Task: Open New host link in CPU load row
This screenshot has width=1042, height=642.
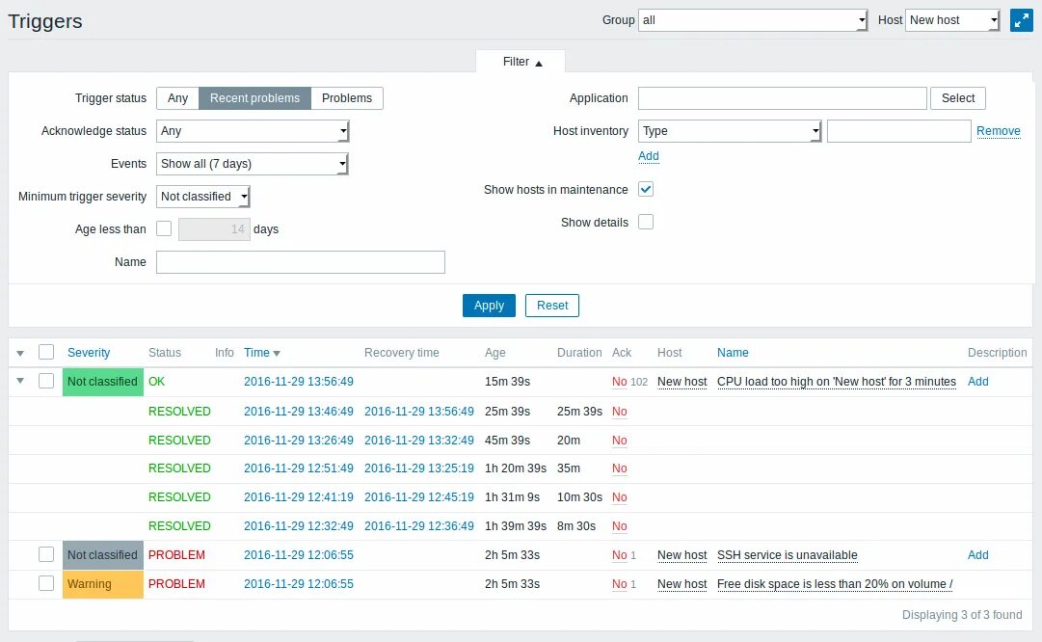Action: point(681,382)
